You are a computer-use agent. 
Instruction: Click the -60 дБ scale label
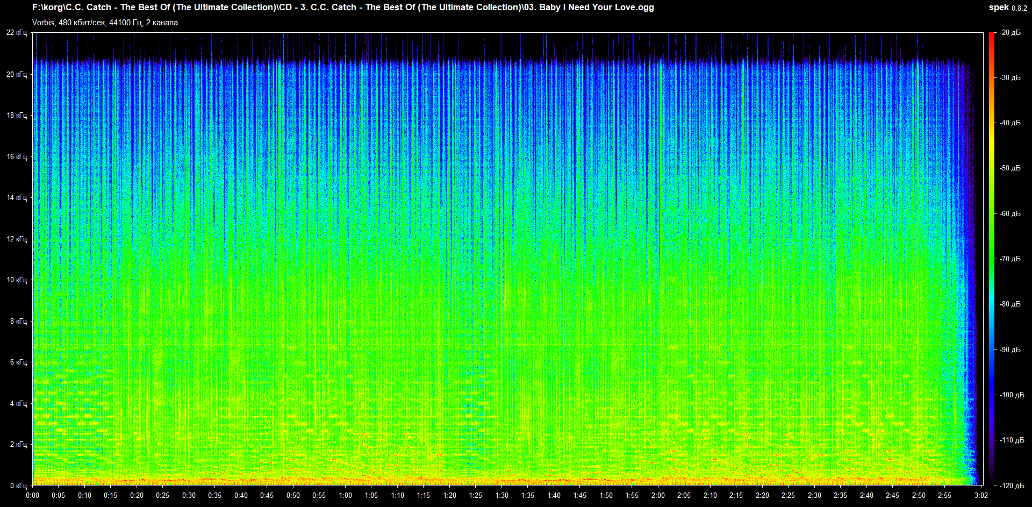pyautogui.click(x=1010, y=214)
